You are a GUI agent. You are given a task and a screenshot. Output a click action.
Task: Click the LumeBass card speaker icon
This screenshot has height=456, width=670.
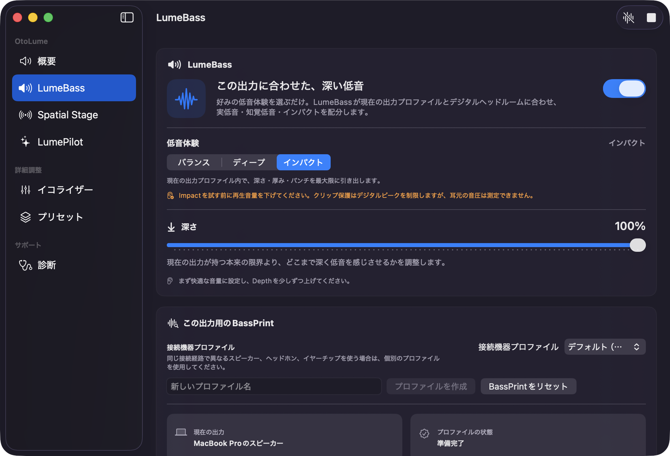point(175,64)
